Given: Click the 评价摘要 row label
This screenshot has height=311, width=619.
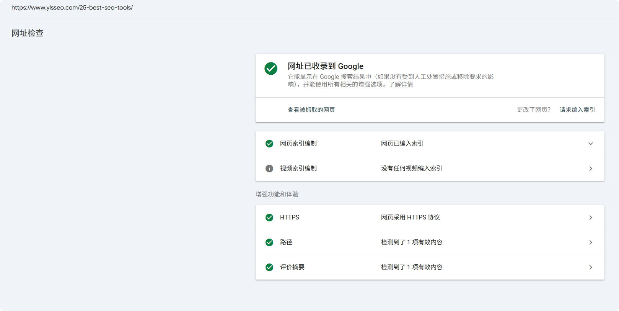Looking at the screenshot, I should [292, 267].
